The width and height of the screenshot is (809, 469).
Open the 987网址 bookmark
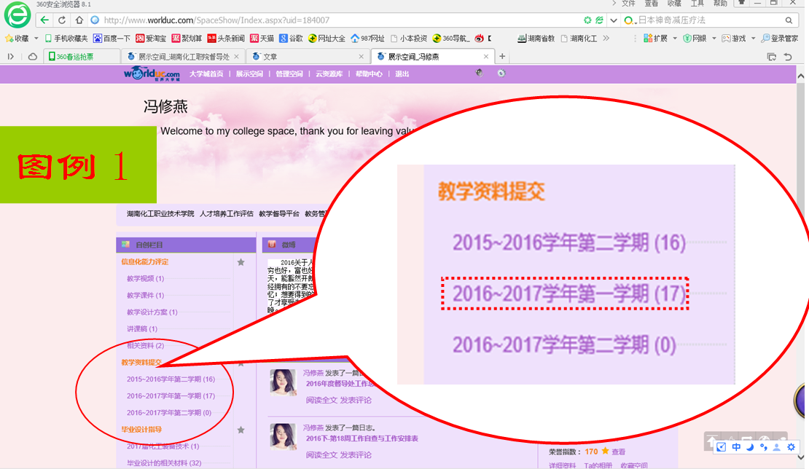coord(367,38)
